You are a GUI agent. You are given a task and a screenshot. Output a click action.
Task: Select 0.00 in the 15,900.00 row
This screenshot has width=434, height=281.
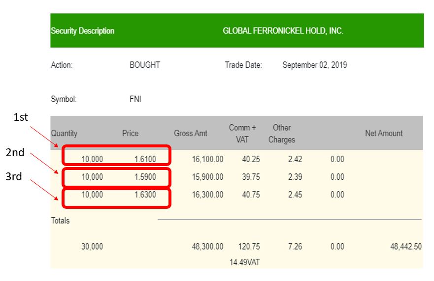(x=337, y=177)
